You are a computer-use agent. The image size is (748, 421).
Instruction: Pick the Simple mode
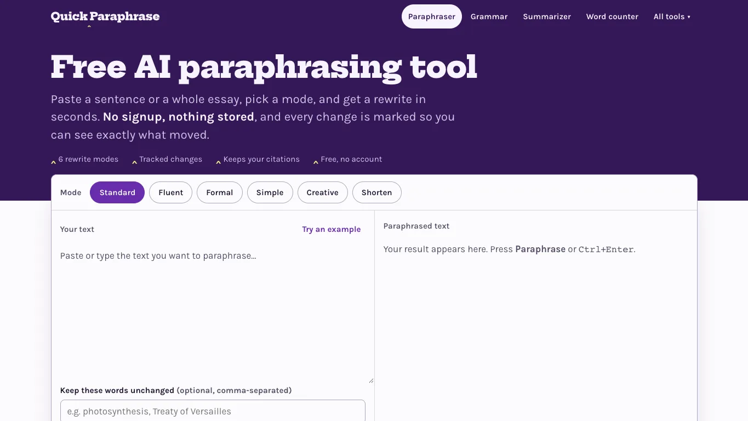[x=270, y=192]
